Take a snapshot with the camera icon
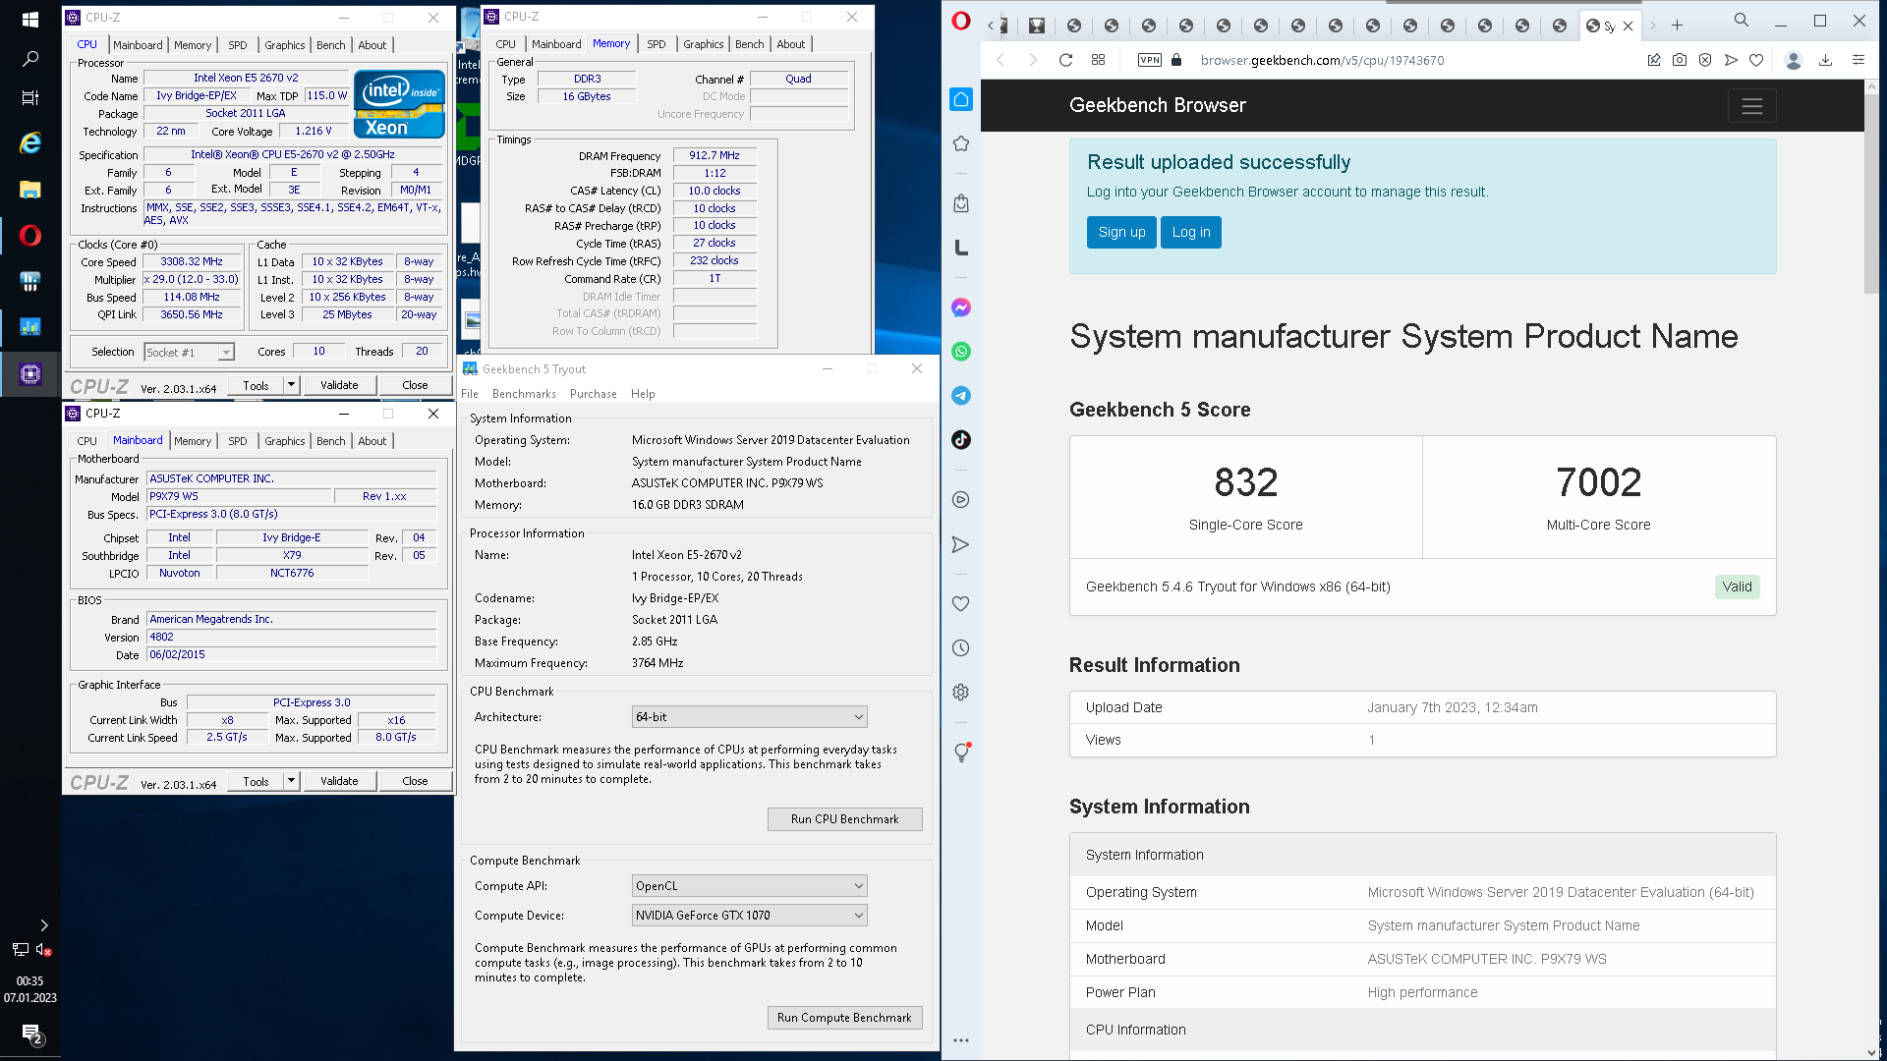The image size is (1887, 1061). click(x=1680, y=60)
